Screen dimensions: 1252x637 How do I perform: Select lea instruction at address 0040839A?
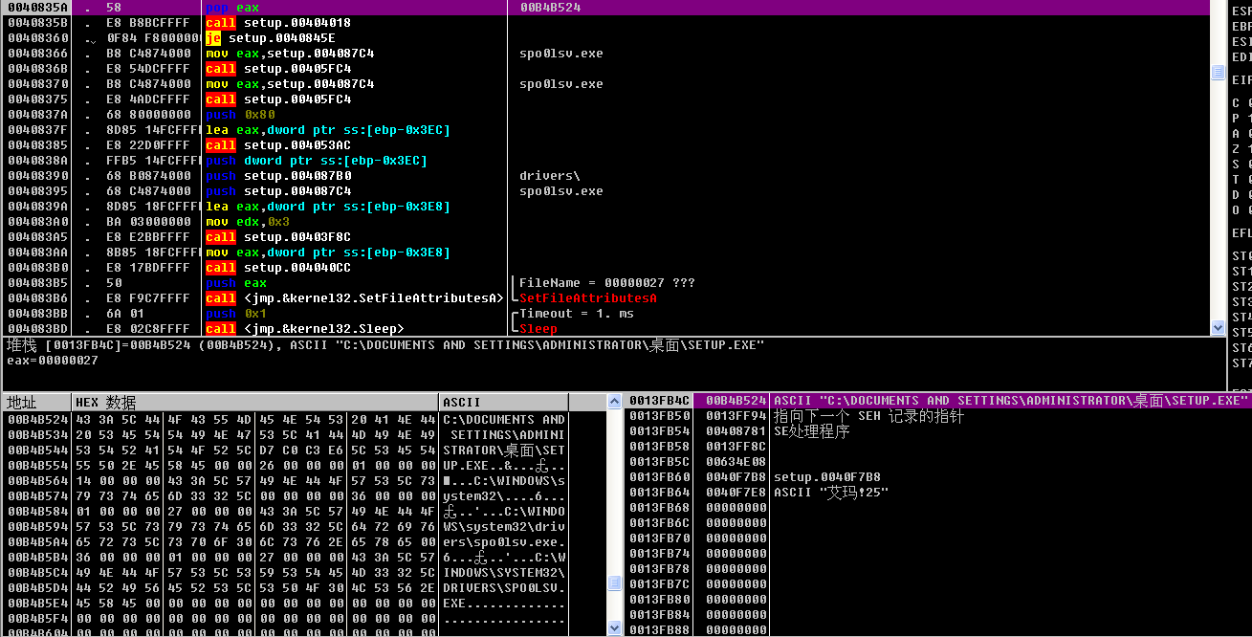click(x=604, y=207)
